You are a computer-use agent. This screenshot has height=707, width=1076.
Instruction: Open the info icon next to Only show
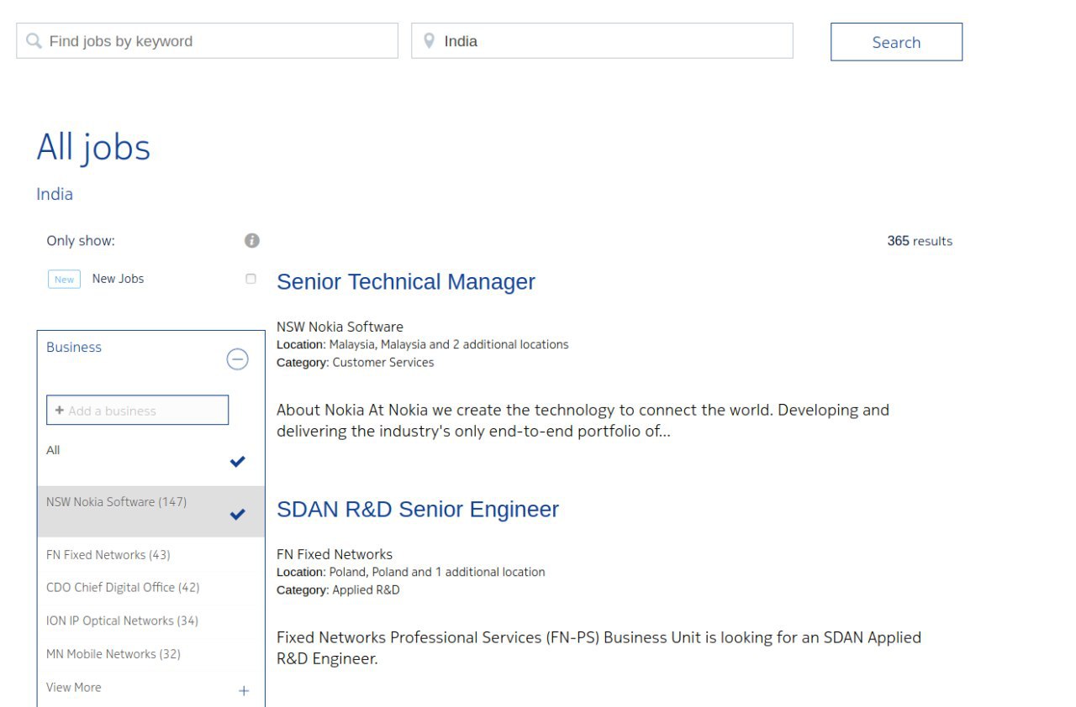(x=252, y=241)
